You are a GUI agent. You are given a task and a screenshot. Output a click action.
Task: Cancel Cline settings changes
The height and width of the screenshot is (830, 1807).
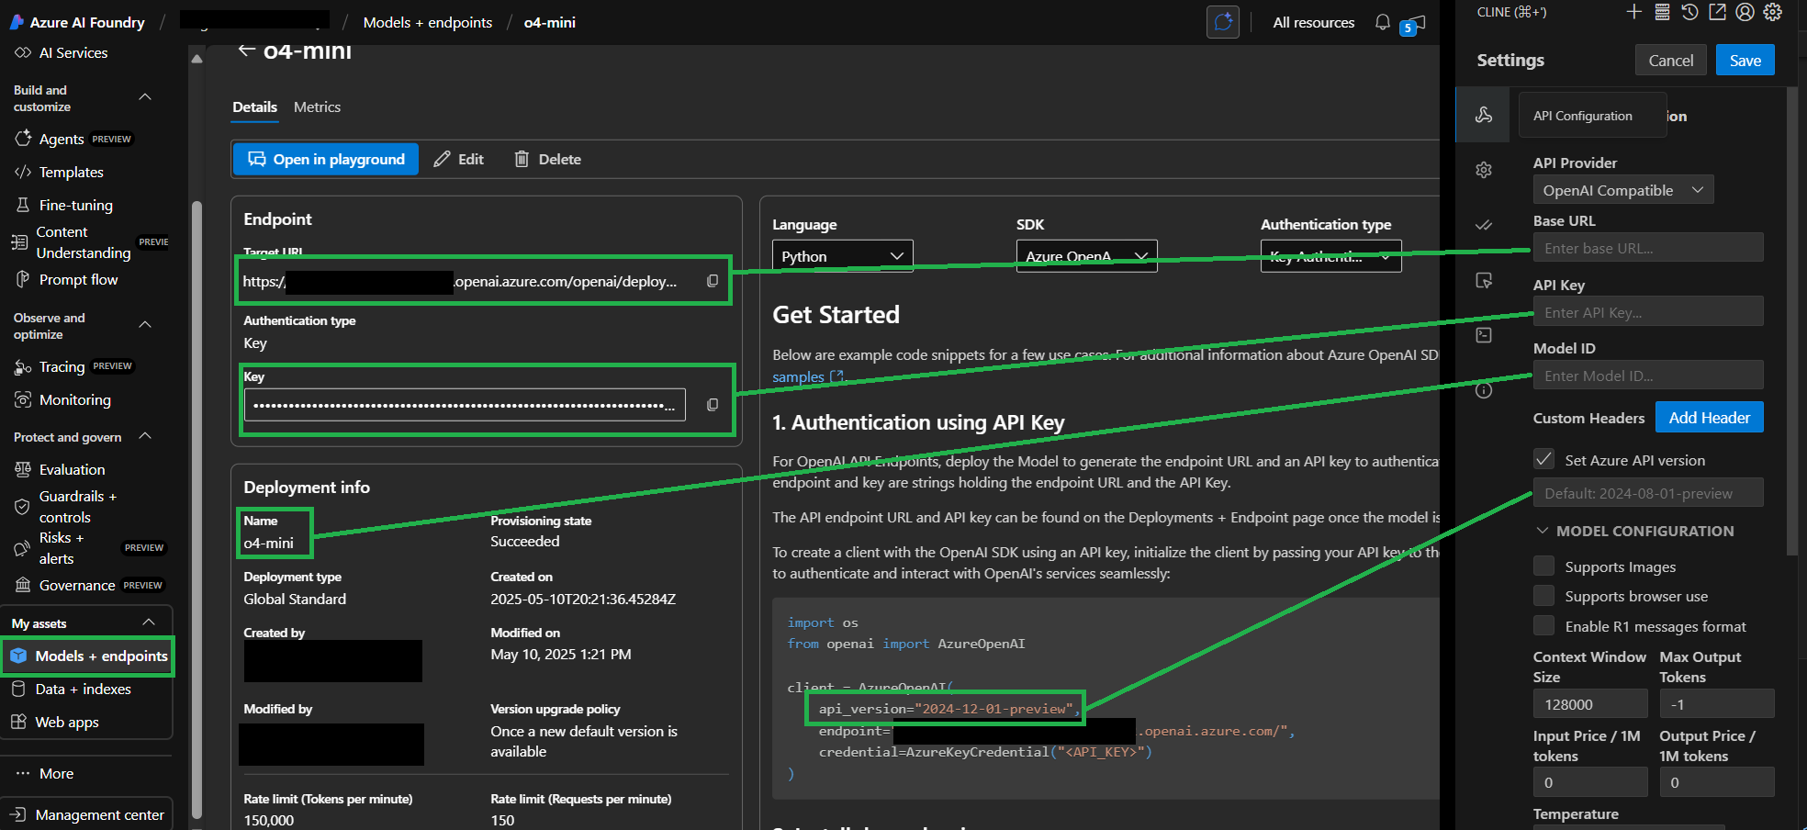(x=1670, y=61)
